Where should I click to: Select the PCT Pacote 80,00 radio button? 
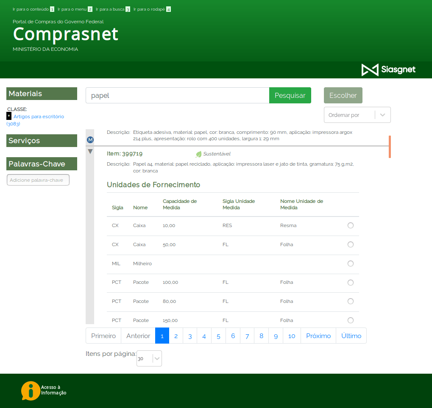click(351, 301)
